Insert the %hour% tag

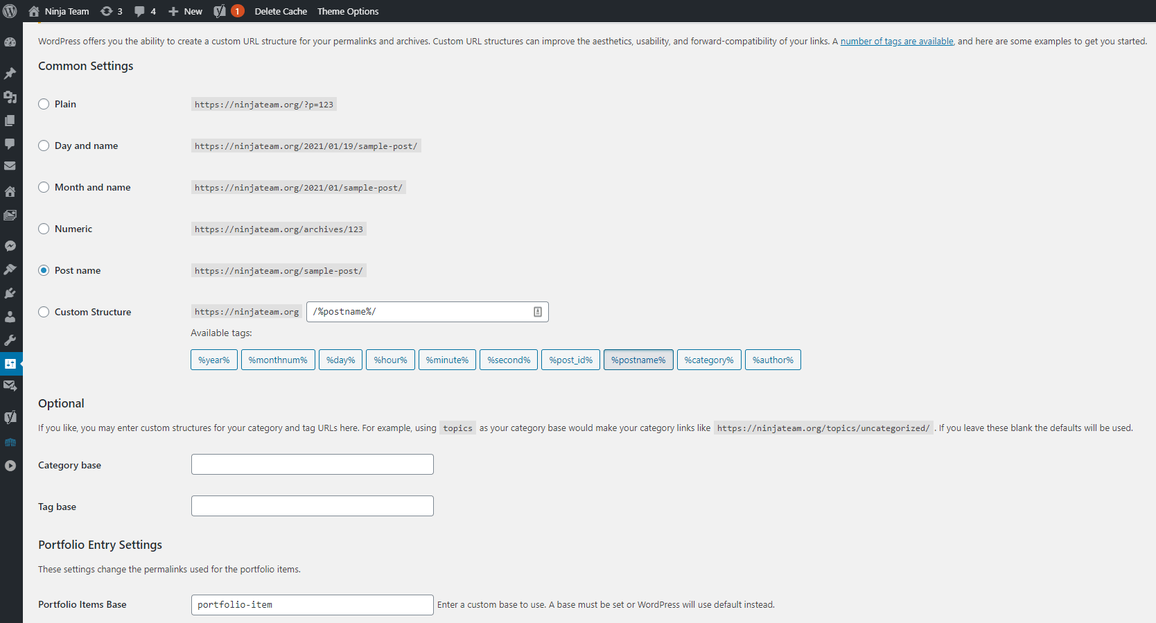(390, 360)
